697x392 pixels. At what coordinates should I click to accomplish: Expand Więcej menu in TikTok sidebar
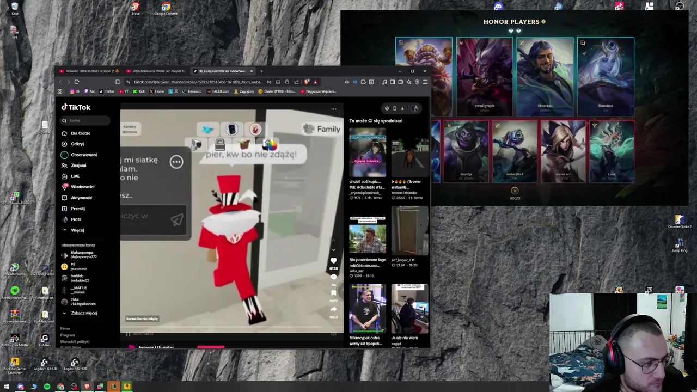pos(73,230)
